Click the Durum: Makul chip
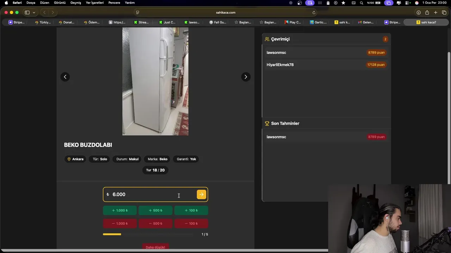The height and width of the screenshot is (253, 451). click(x=128, y=159)
